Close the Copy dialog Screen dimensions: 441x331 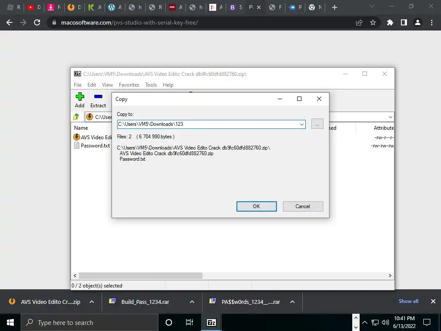[319, 99]
